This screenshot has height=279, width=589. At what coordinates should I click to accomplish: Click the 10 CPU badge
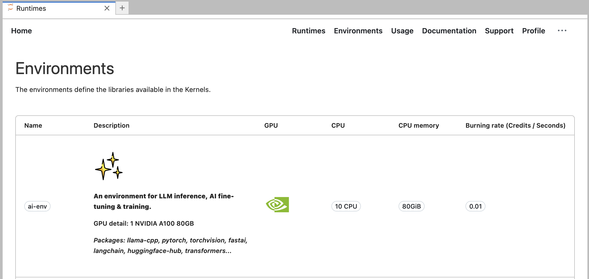click(346, 206)
